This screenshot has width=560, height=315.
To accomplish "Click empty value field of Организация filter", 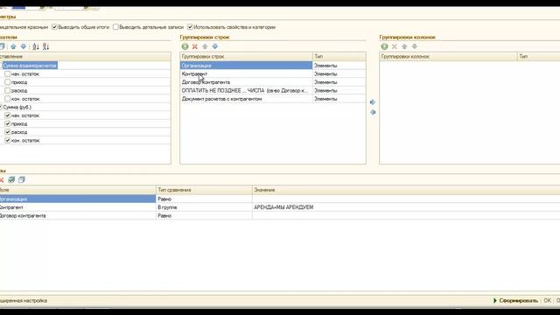I will click(406, 199).
